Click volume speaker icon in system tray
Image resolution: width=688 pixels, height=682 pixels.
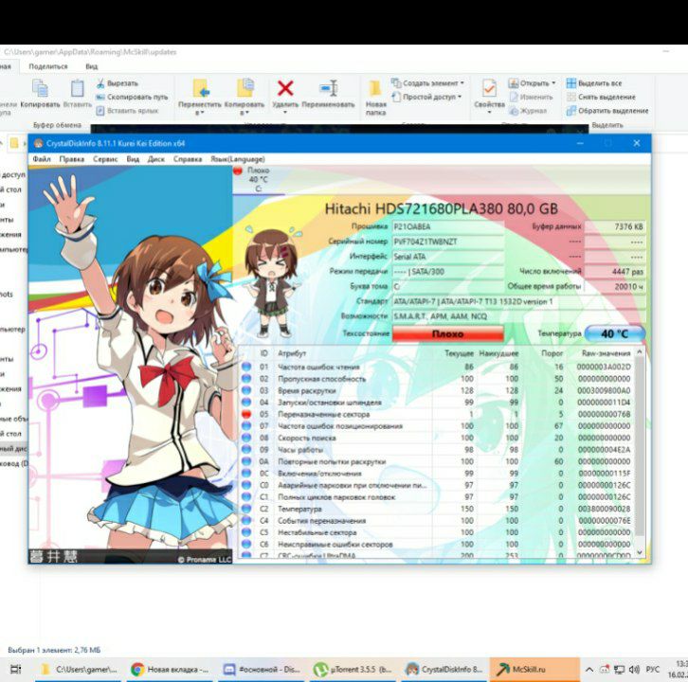(x=634, y=670)
